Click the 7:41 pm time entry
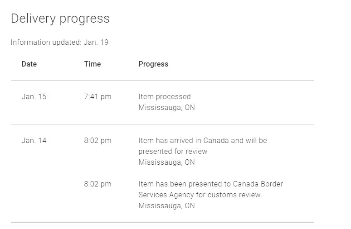 97,97
